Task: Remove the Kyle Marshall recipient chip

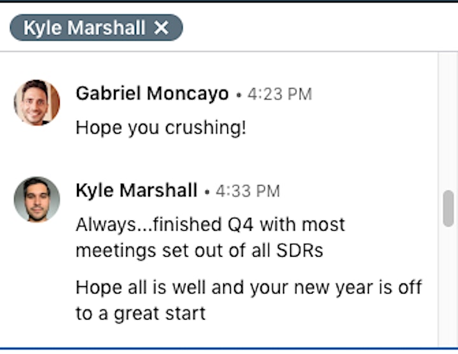Action: click(x=161, y=28)
